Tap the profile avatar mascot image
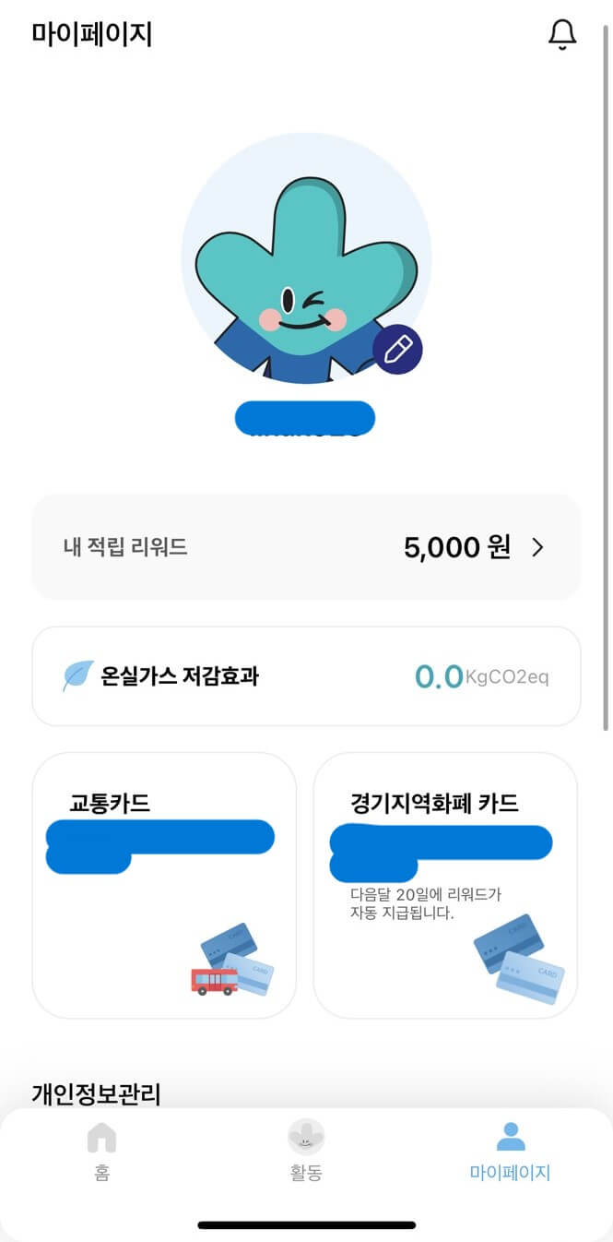This screenshot has height=1242, width=613. click(306, 258)
